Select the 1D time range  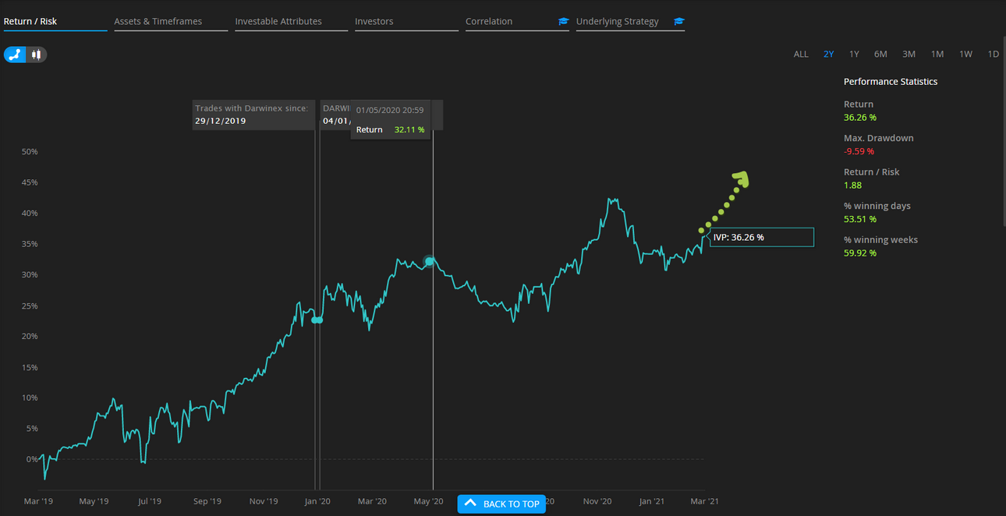coord(993,54)
